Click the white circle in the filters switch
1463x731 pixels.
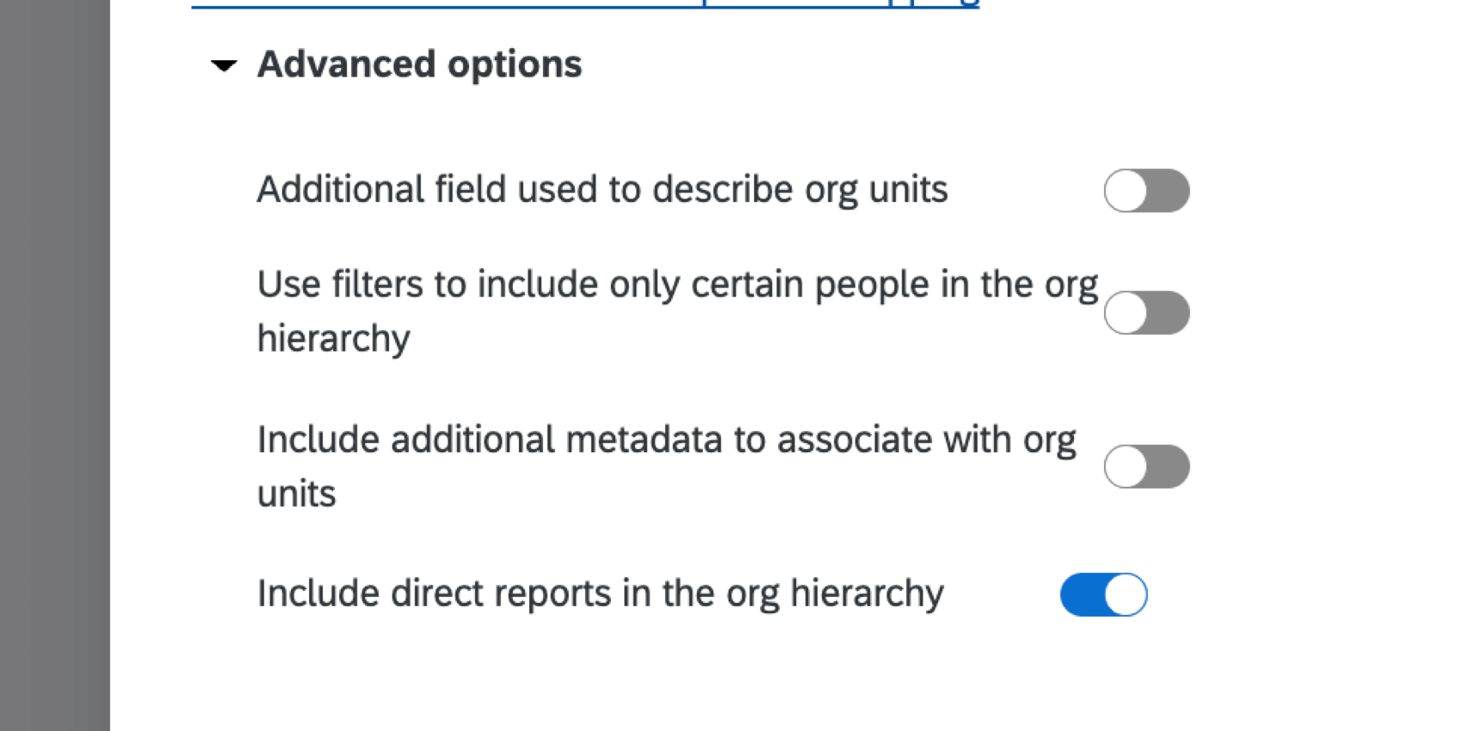[x=1127, y=313]
